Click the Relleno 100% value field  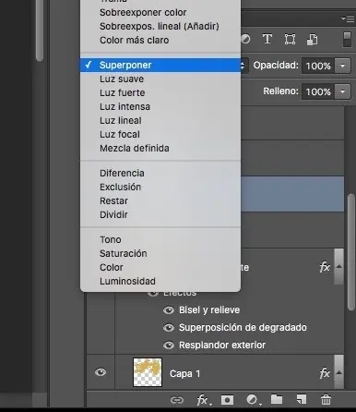click(318, 91)
